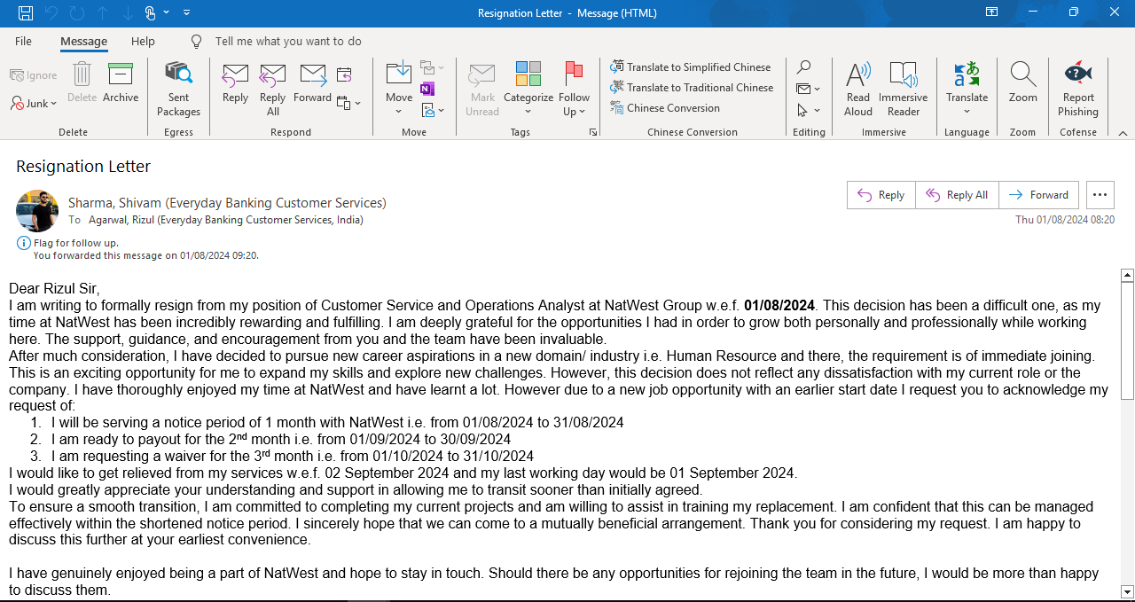Expand the Junk dropdown menu
This screenshot has height=602, width=1135.
tap(34, 104)
